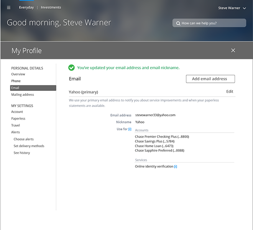Open Overview under Personal Details
This screenshot has height=230, width=253.
pos(18,74)
